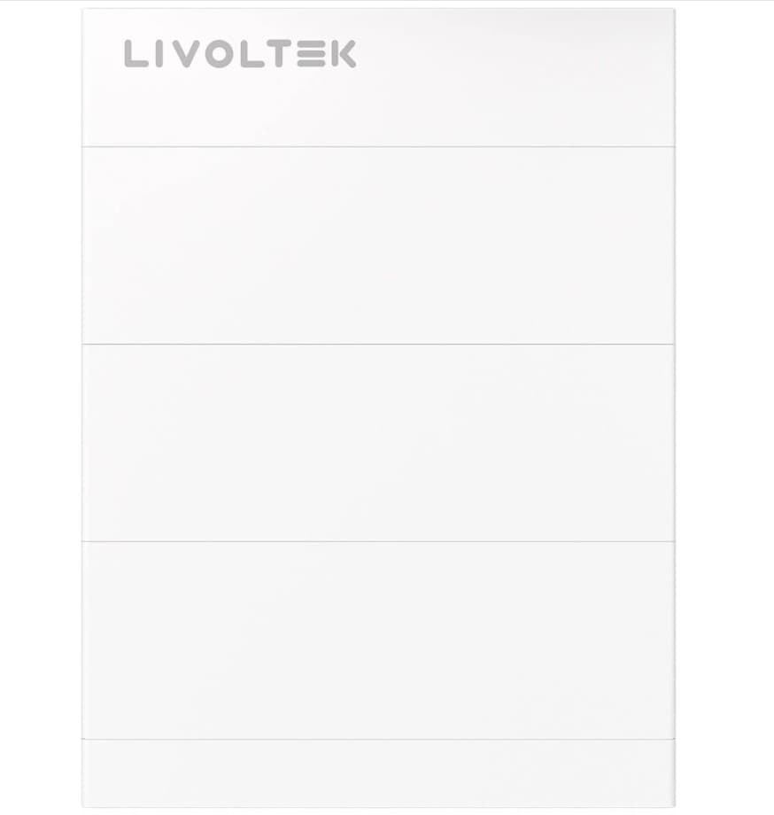Image resolution: width=774 pixels, height=815 pixels.
Task: Click the letter K in the logo
Action: (344, 54)
